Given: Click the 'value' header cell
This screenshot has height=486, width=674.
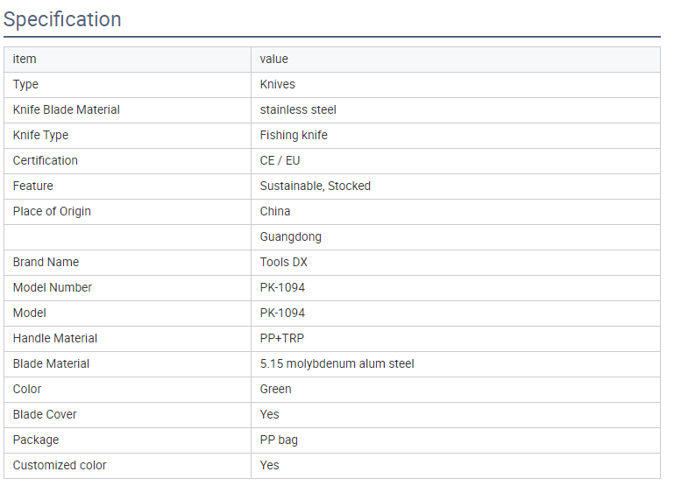Looking at the screenshot, I should tap(456, 60).
